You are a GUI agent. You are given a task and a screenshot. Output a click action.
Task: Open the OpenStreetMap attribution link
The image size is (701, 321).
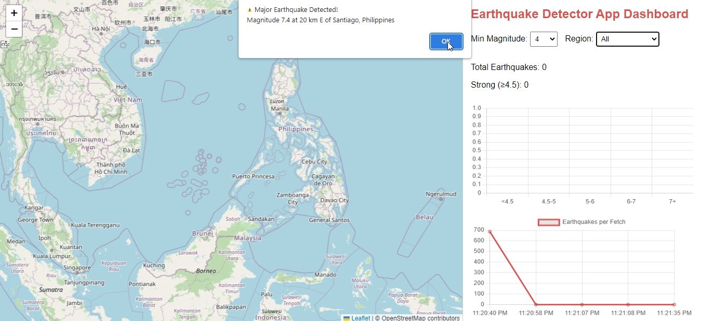420,318
